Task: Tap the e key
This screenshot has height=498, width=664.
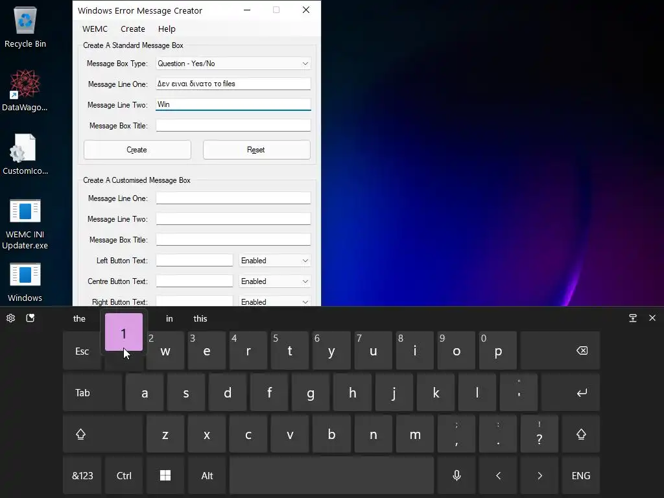Action: coord(207,351)
